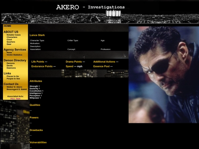Open the News link
This screenshot has width=199, height=149.
pos(9,53)
